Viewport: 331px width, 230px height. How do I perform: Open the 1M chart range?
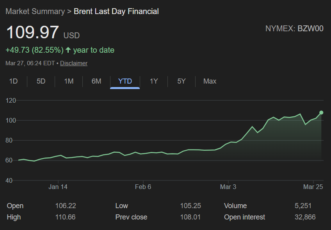point(69,81)
